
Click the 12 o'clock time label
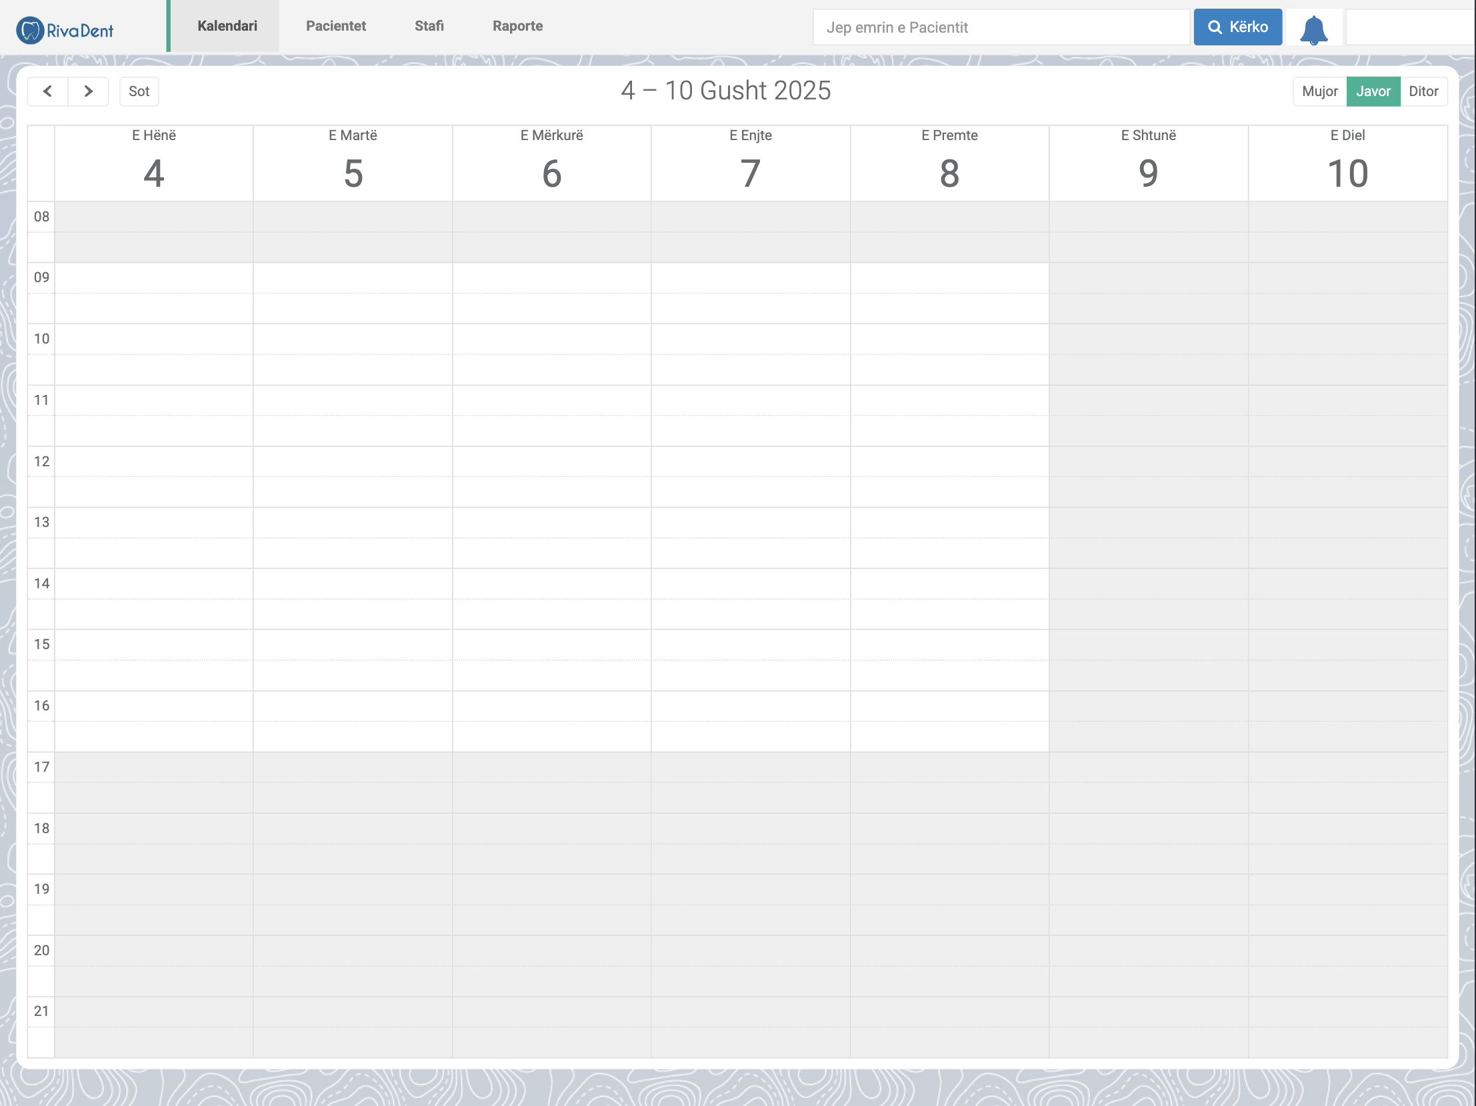(x=41, y=460)
